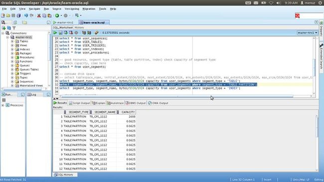Select the Queues Tables tree item
This screenshot has height=182, width=324.
[29, 70]
